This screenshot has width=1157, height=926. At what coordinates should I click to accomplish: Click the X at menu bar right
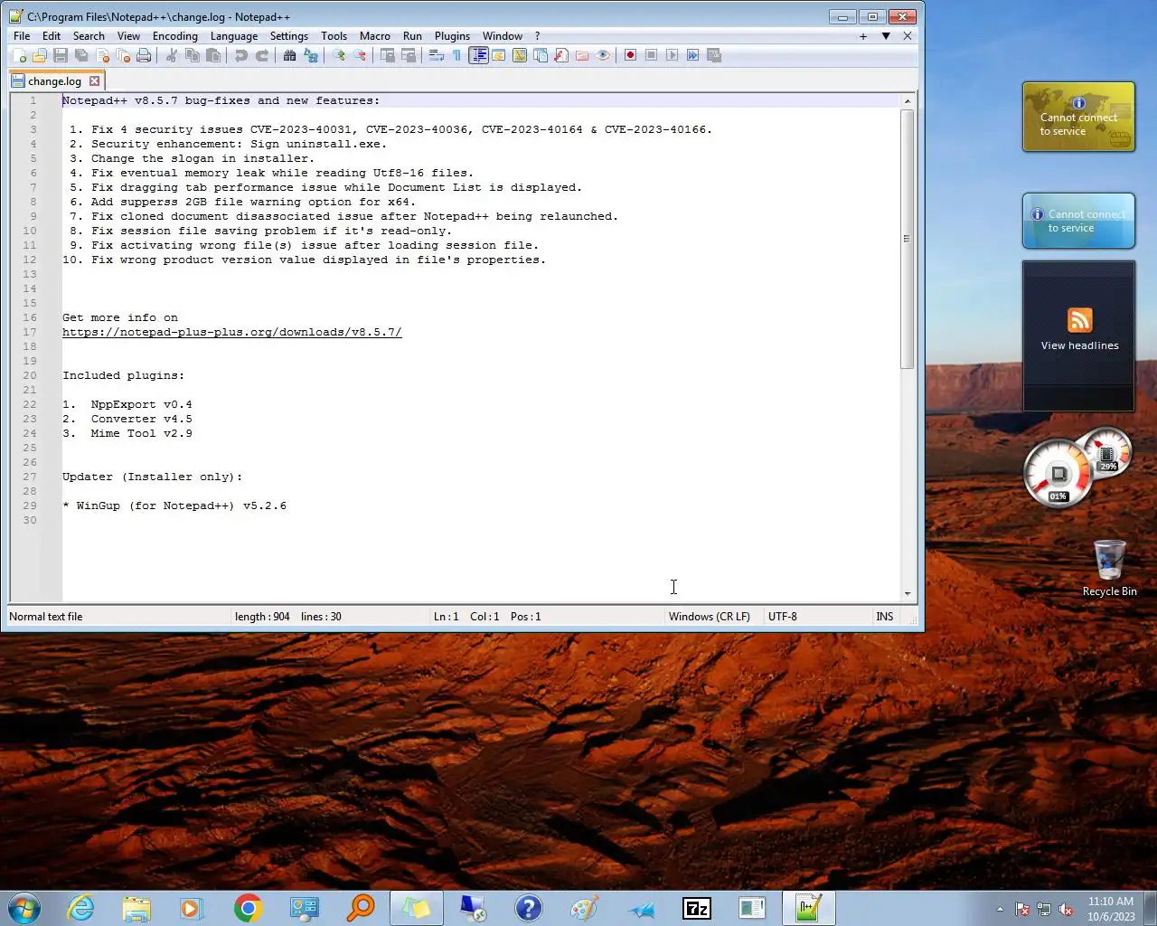point(908,36)
